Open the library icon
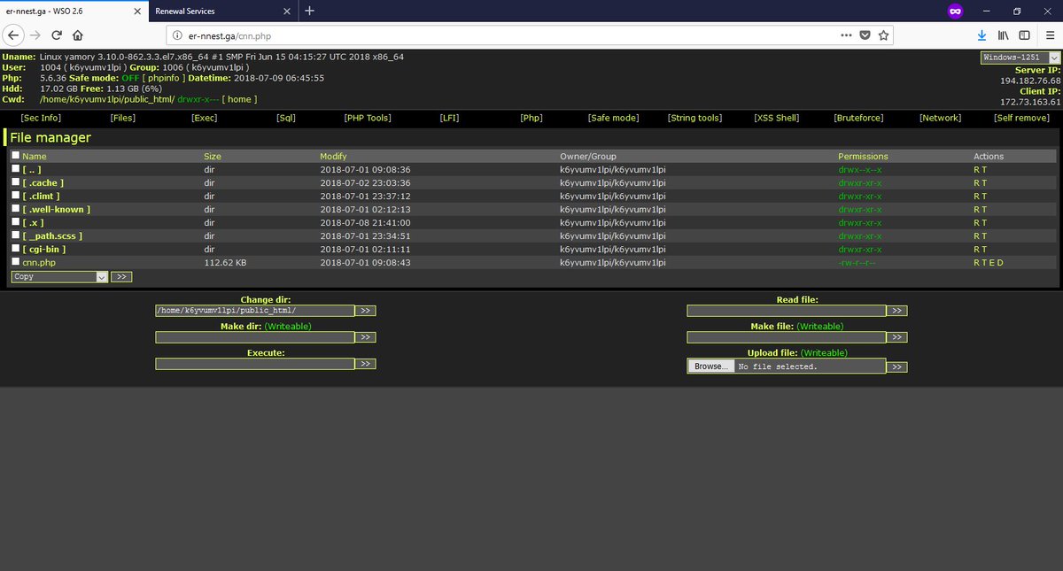This screenshot has width=1063, height=571. pyautogui.click(x=1004, y=35)
